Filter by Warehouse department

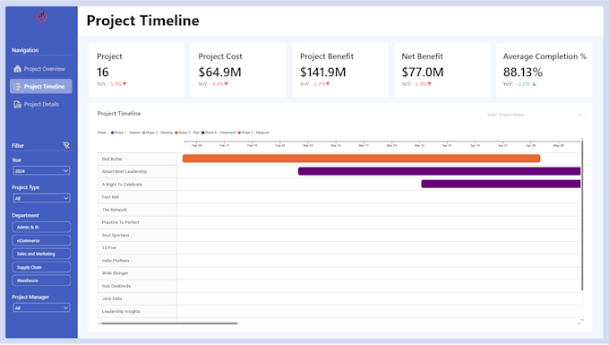point(41,280)
